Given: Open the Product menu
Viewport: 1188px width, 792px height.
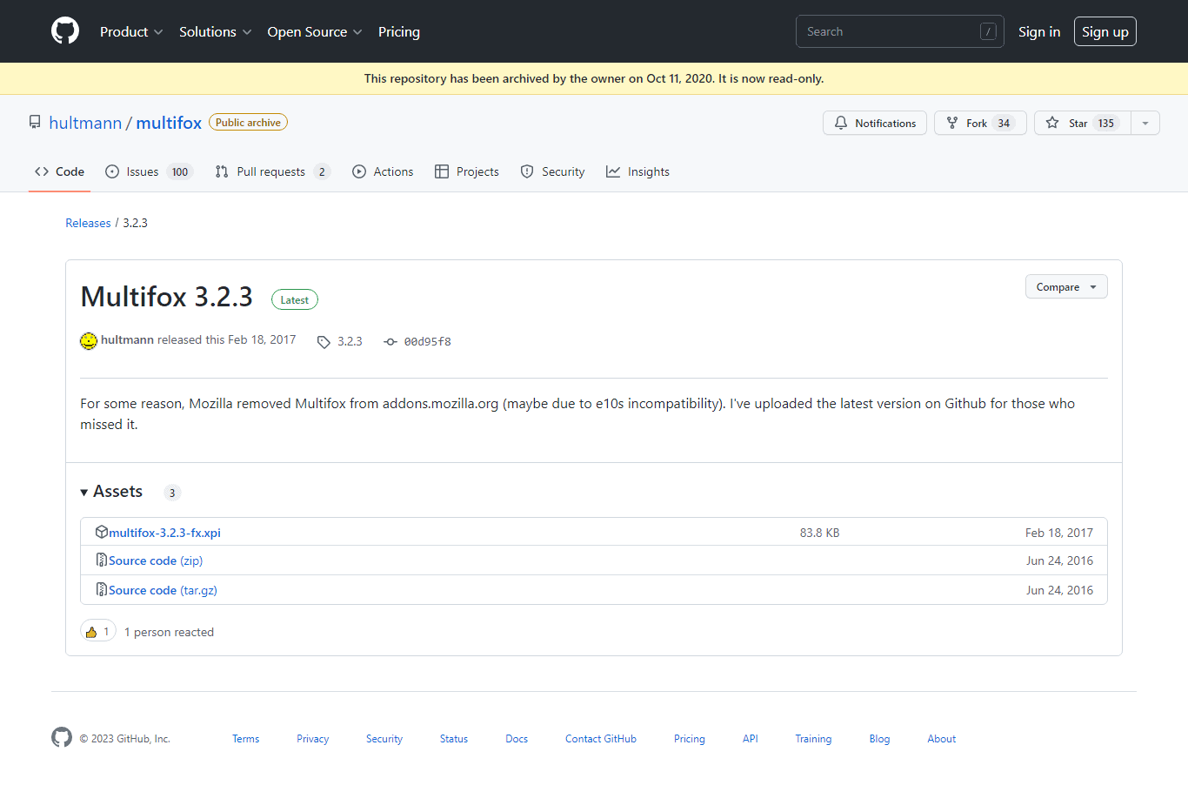Looking at the screenshot, I should (131, 31).
